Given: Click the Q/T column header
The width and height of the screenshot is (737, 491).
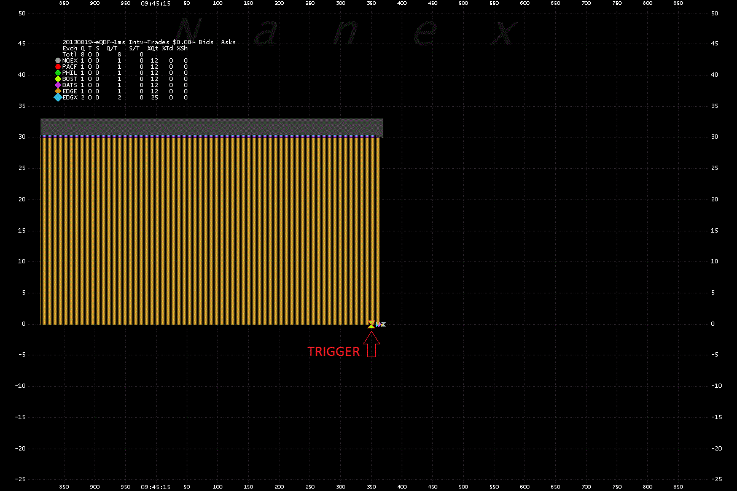Looking at the screenshot, I should point(112,48).
